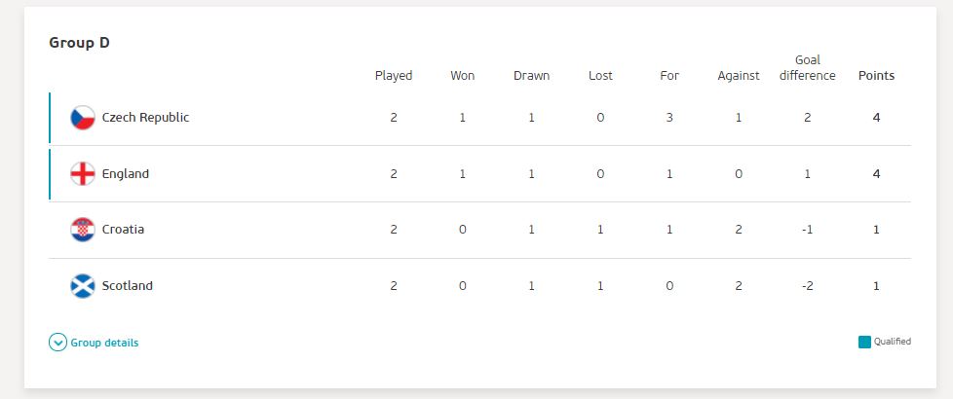Click the Goal difference column header

807,68
